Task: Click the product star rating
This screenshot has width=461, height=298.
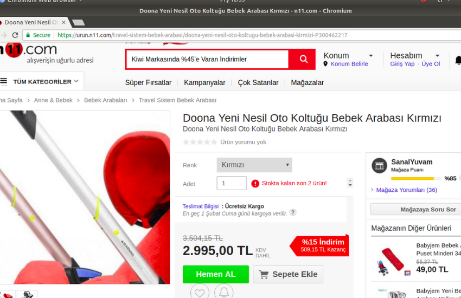Action: coord(200,142)
